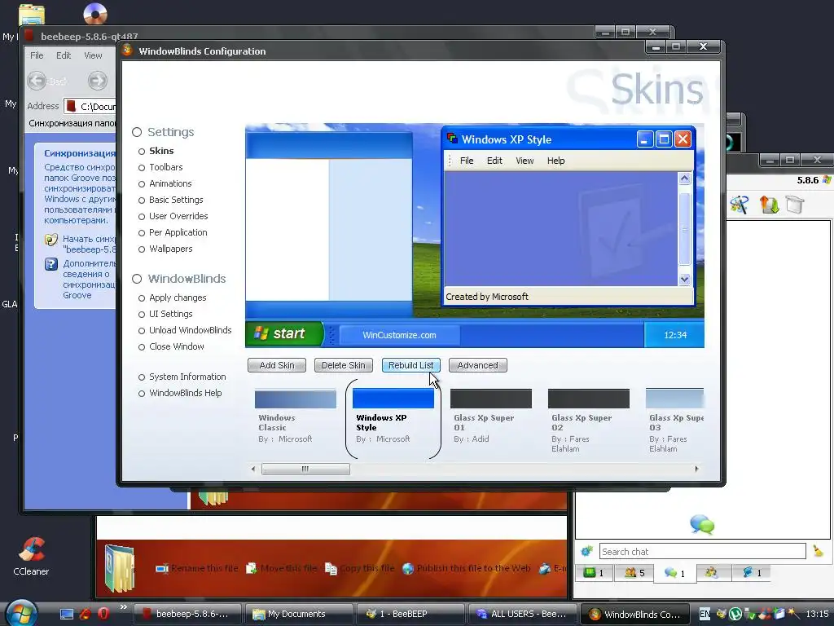Open Basic Settings in the sidebar
834x626 pixels.
point(176,201)
